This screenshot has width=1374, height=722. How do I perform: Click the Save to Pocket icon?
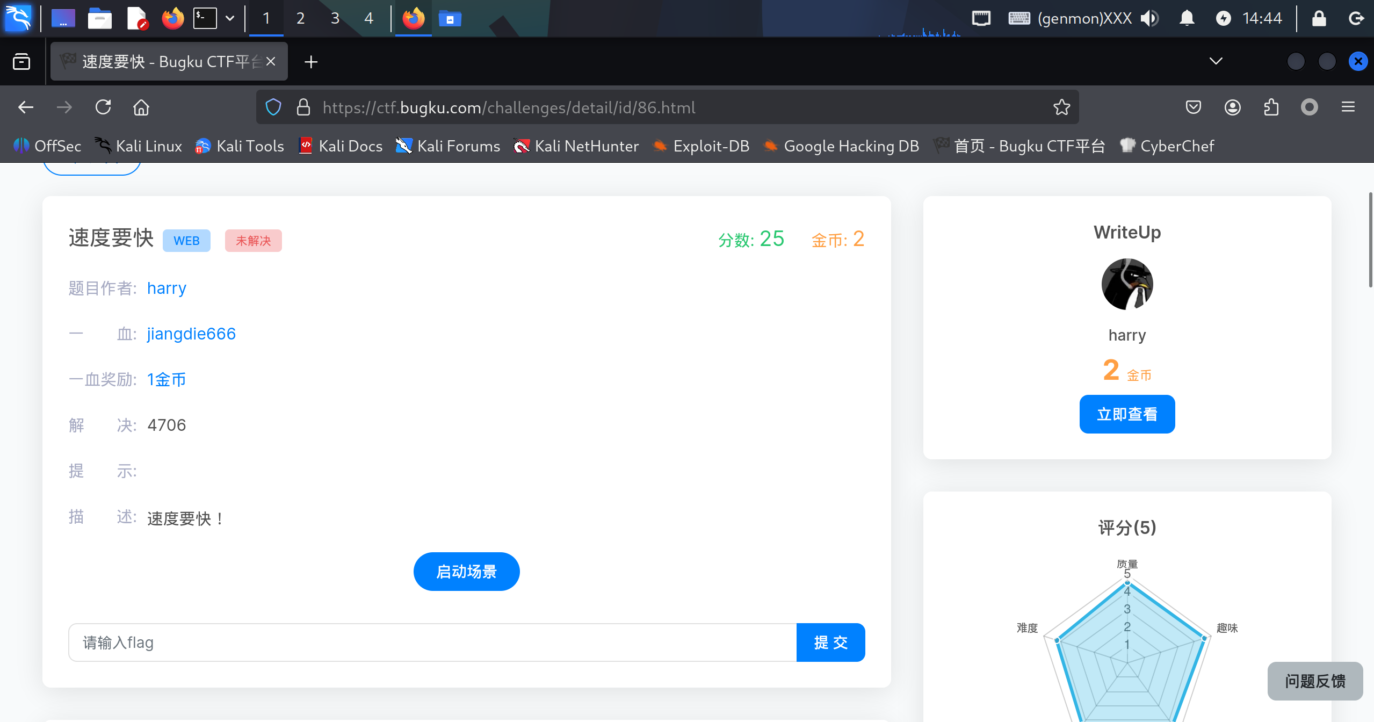(x=1193, y=107)
